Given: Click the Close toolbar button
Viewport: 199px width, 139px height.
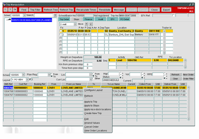Looking at the screenshot, I should pos(154,10).
